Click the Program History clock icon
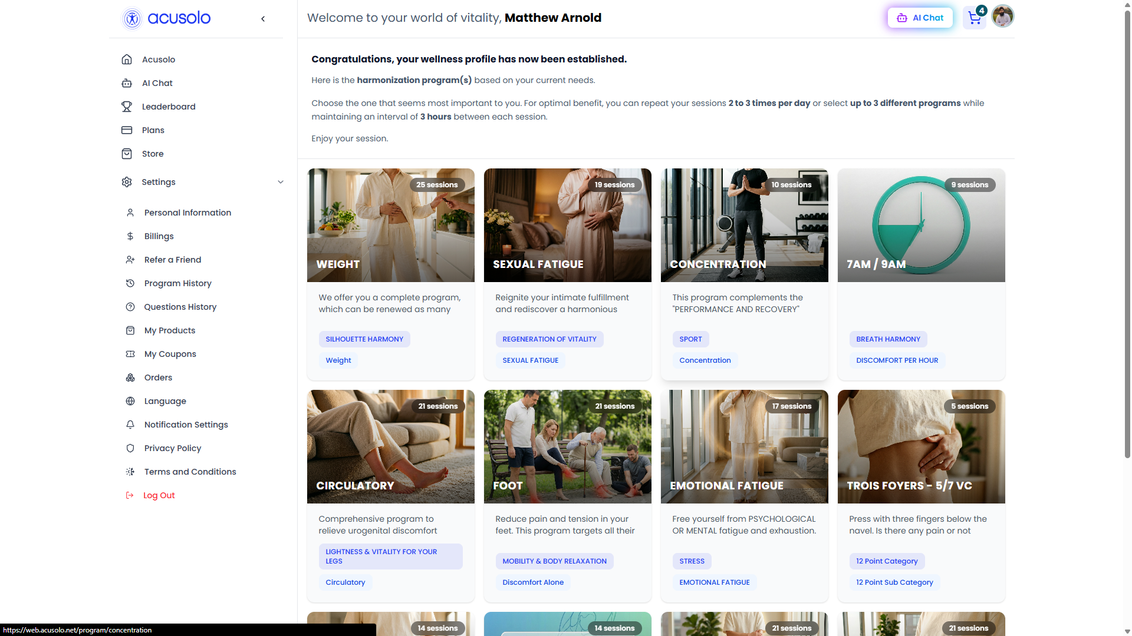Viewport: 1132px width, 636px height. (x=130, y=283)
